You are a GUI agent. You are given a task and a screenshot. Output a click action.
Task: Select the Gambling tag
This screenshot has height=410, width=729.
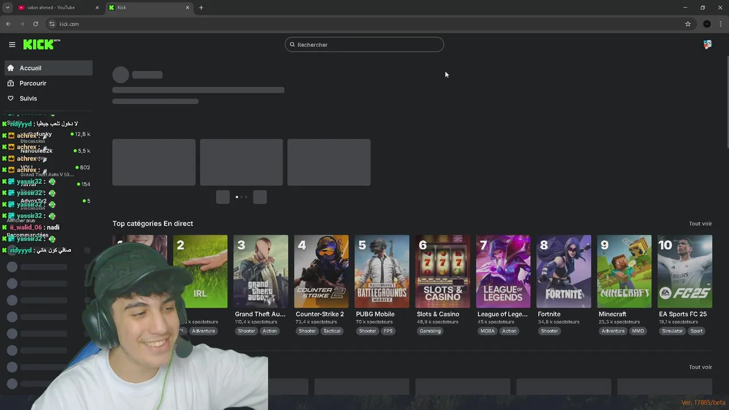(430, 331)
